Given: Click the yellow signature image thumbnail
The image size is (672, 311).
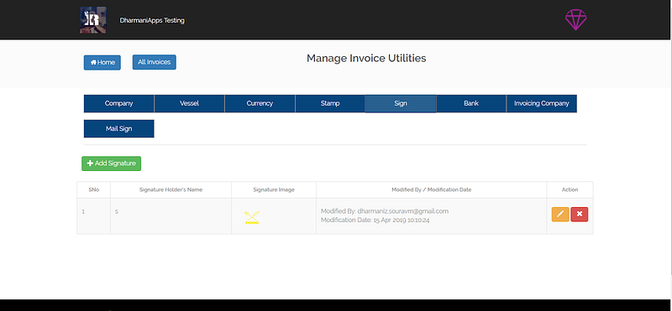Looking at the screenshot, I should click(x=251, y=217).
